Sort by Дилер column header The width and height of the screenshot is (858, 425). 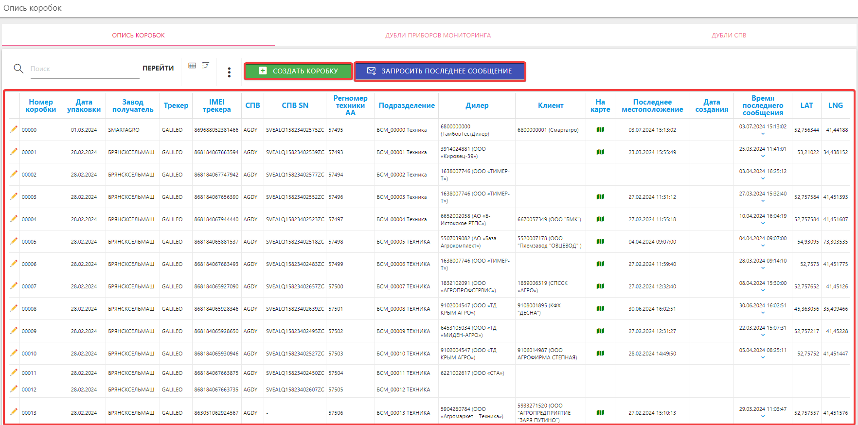click(477, 106)
